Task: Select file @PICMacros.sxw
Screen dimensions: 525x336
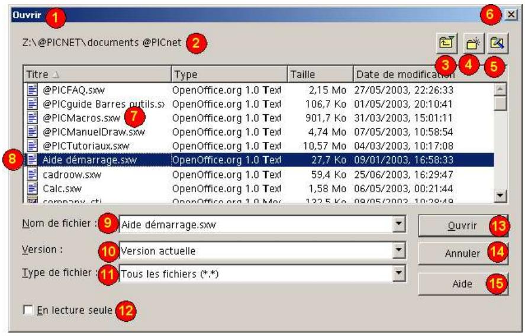Action: pos(81,118)
